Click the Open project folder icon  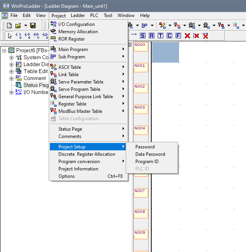click(18, 26)
